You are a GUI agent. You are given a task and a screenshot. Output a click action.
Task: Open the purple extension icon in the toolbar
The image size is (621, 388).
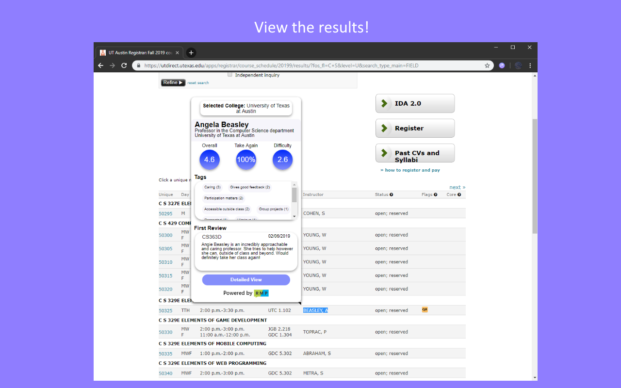coord(502,65)
